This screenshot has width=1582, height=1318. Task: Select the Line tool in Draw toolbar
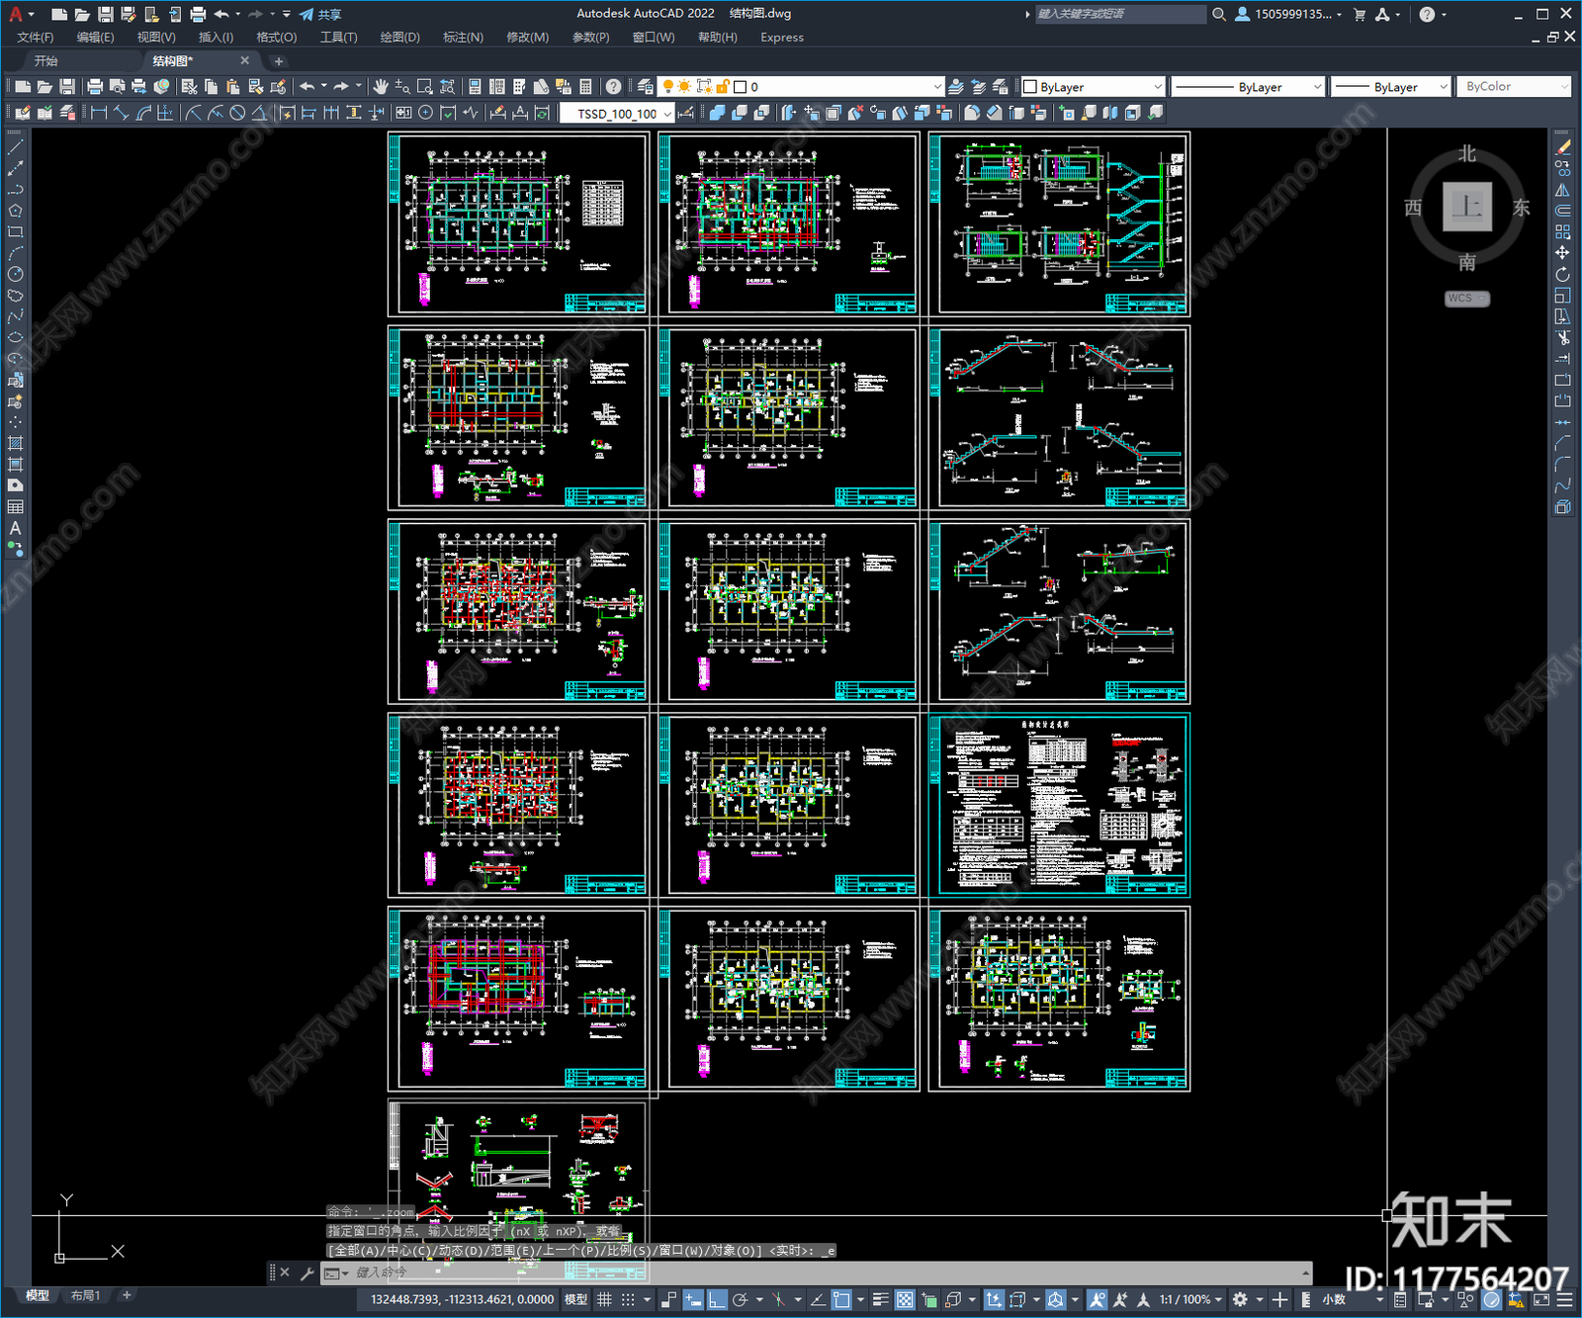tap(16, 147)
